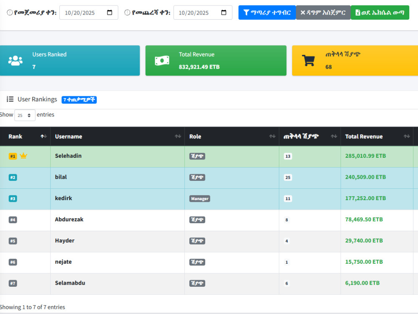Click username Abdurezak

click(69, 219)
